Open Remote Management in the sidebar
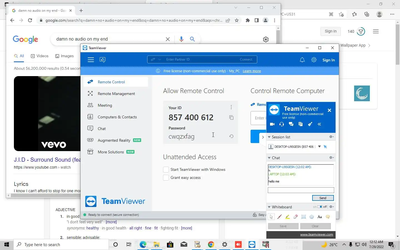 click(116, 94)
